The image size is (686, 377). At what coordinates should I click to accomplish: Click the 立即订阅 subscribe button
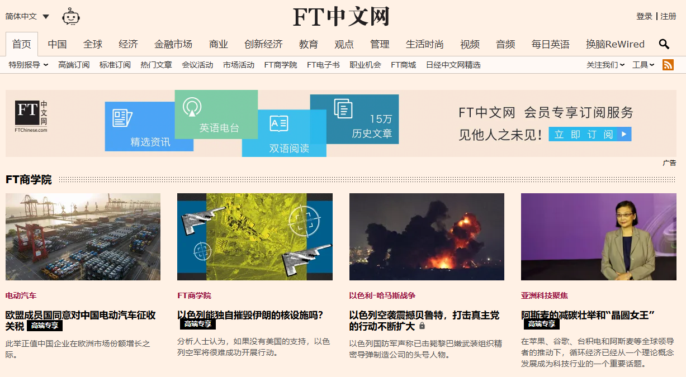pyautogui.click(x=590, y=134)
